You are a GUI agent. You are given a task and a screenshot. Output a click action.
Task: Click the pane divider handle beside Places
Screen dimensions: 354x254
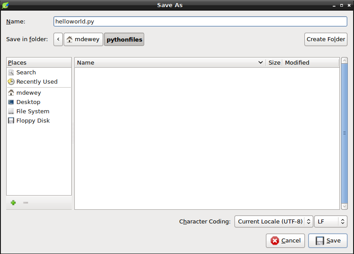pos(73,133)
